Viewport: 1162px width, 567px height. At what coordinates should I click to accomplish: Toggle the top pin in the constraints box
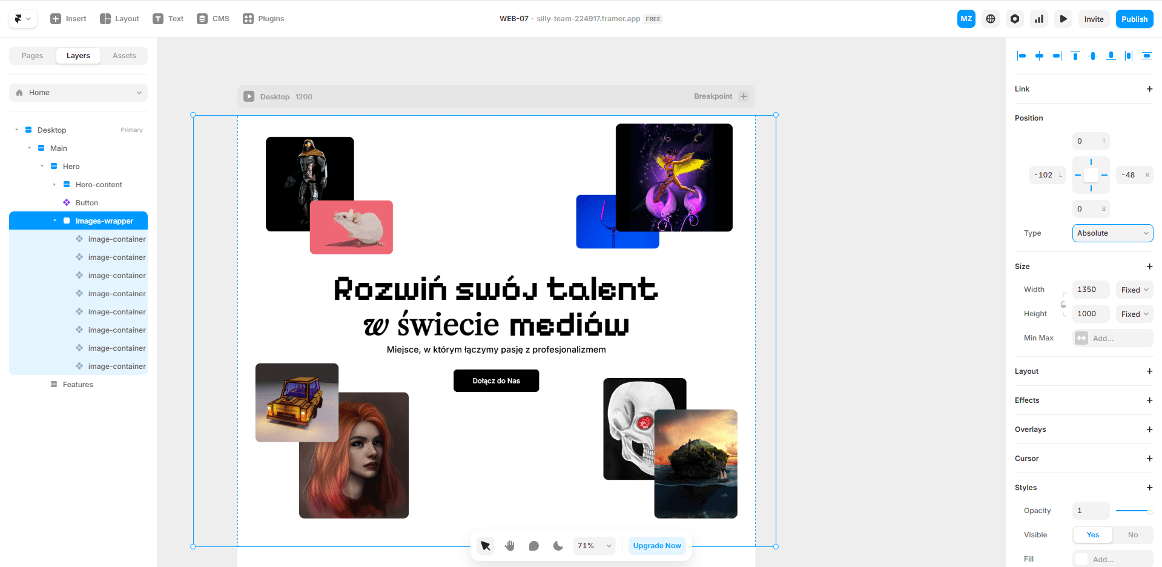[1091, 162]
